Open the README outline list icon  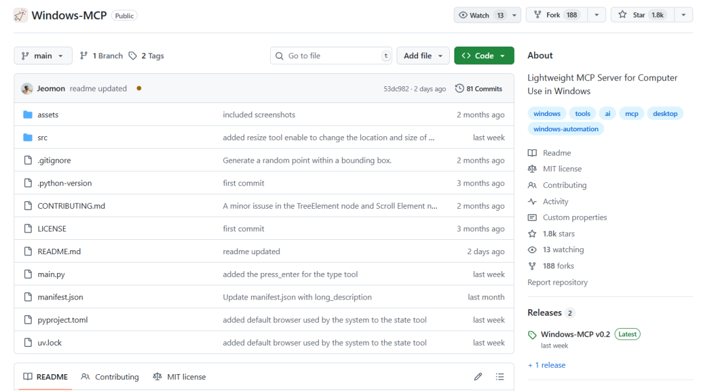coord(500,377)
